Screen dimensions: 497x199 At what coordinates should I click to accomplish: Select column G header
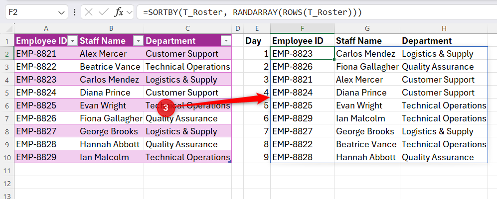(367, 28)
